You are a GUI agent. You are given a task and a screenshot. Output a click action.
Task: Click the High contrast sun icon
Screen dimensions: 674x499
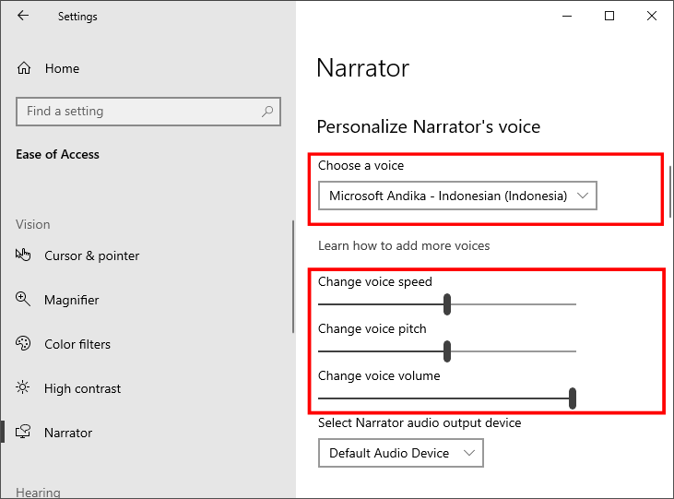pyautogui.click(x=24, y=388)
